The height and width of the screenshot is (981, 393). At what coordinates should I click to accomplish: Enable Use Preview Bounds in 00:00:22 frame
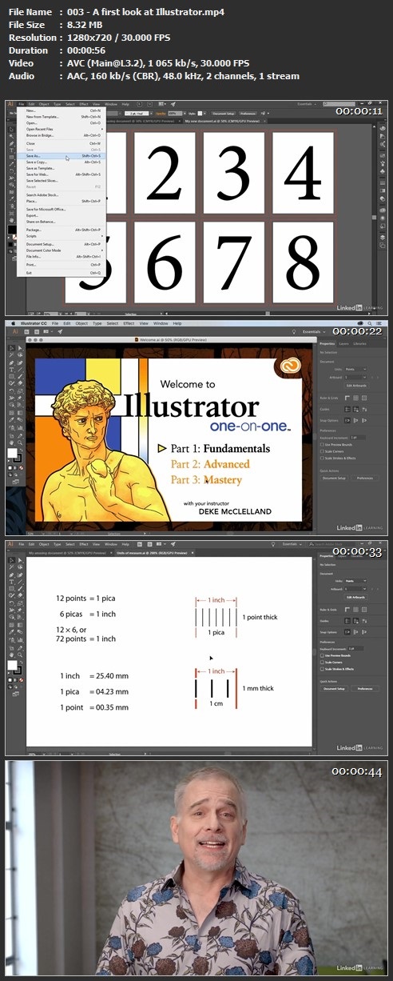pyautogui.click(x=322, y=445)
